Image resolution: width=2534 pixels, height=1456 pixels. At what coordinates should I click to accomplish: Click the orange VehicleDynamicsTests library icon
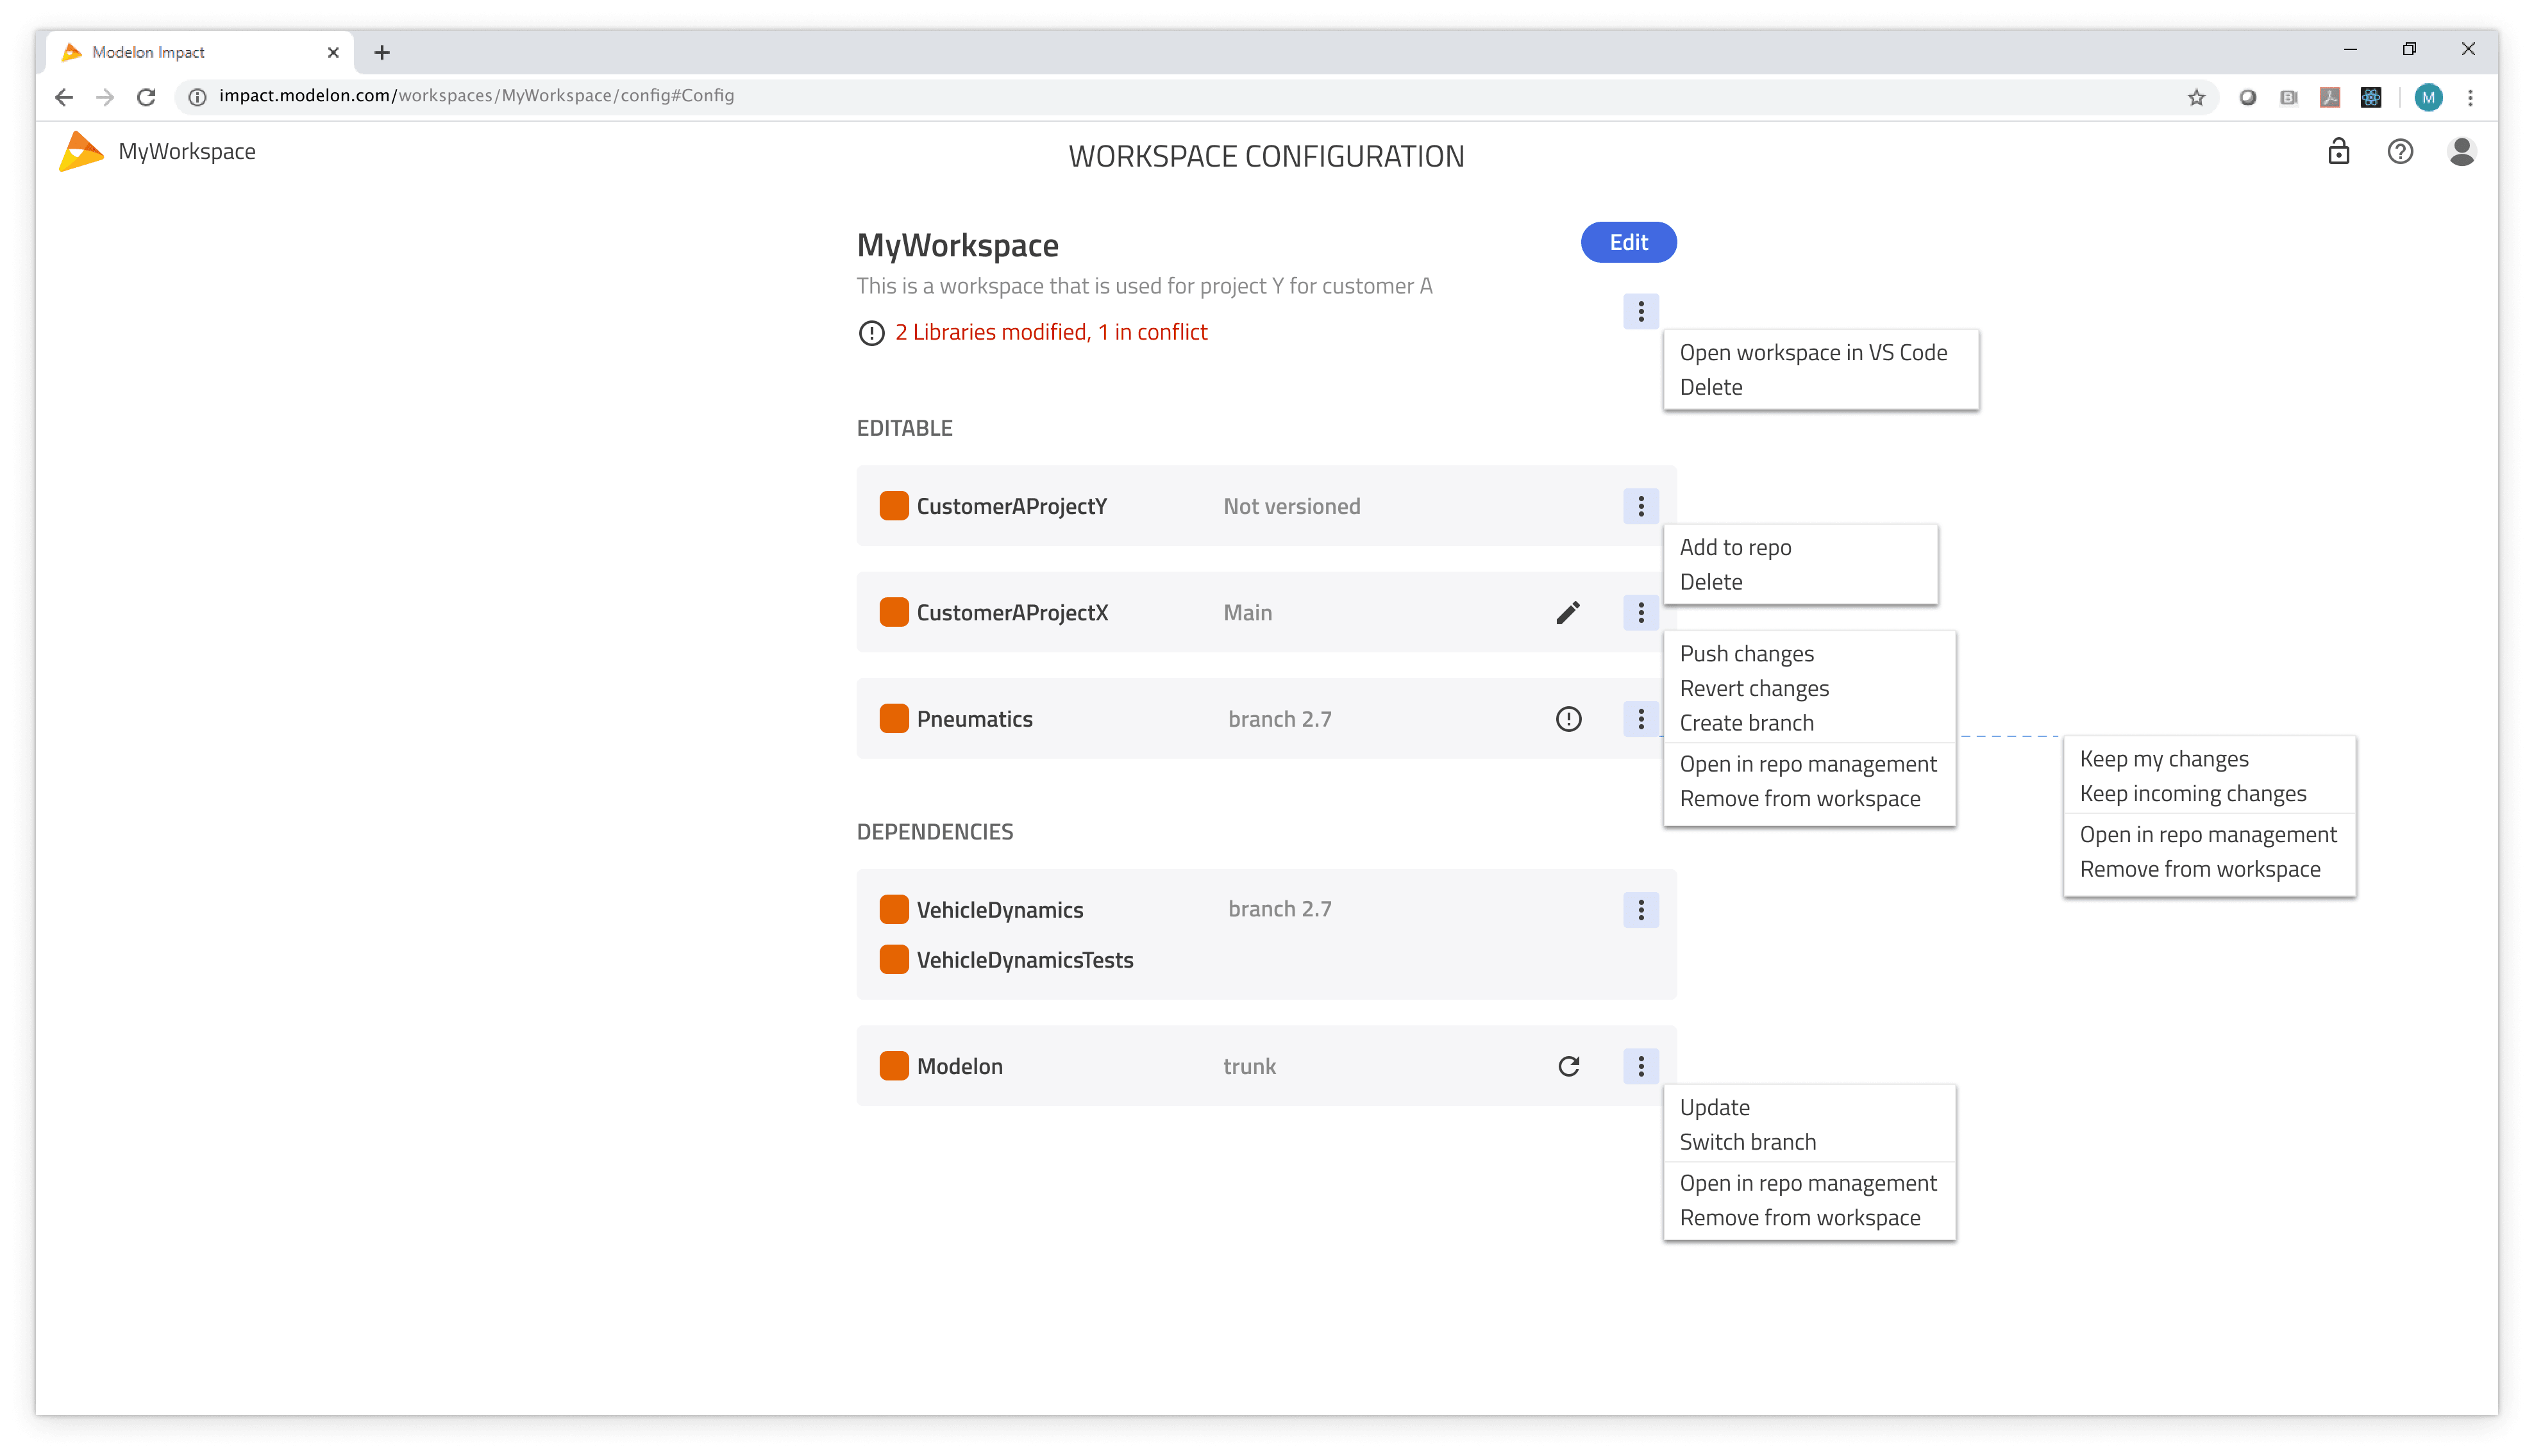click(893, 959)
